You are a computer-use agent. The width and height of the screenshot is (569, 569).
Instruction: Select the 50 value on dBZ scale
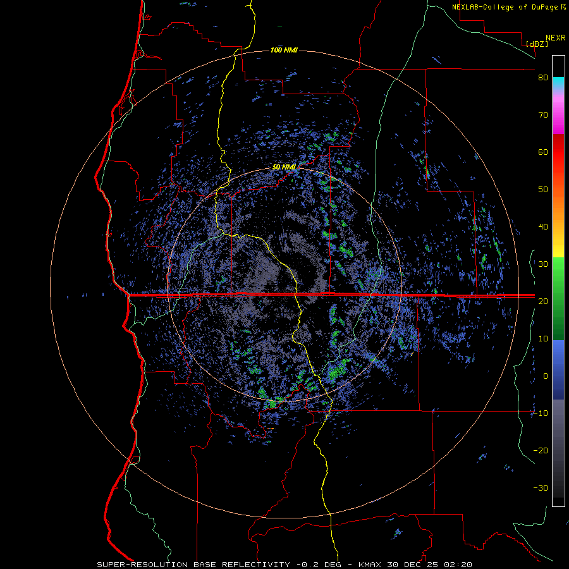(x=543, y=190)
